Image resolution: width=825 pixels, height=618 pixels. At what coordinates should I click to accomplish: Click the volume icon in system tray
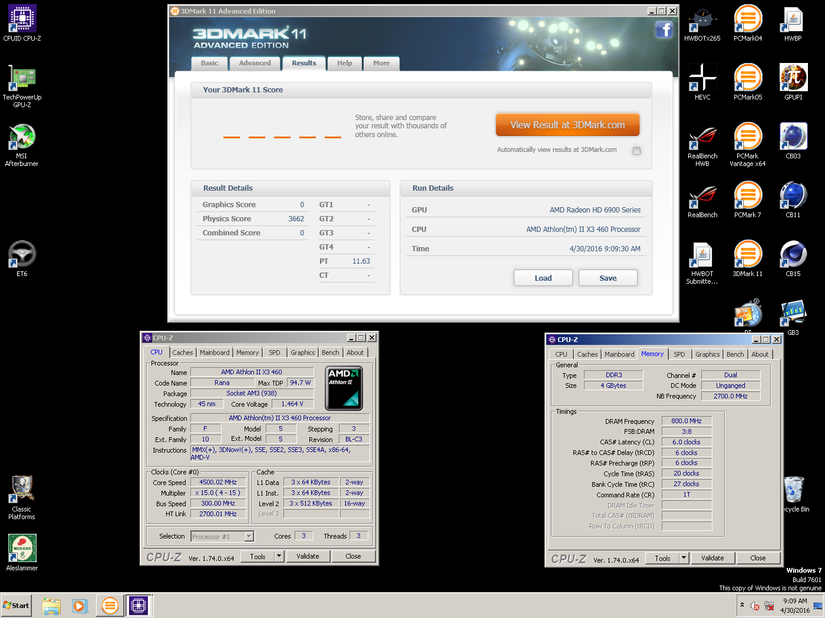755,606
